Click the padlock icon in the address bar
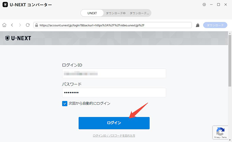 click(36, 25)
